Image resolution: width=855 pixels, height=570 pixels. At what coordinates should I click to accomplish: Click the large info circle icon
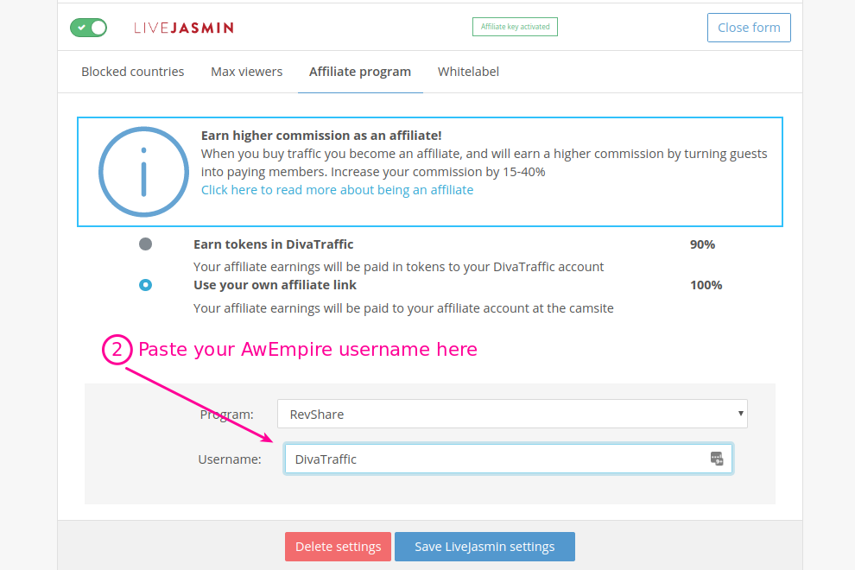tap(143, 172)
